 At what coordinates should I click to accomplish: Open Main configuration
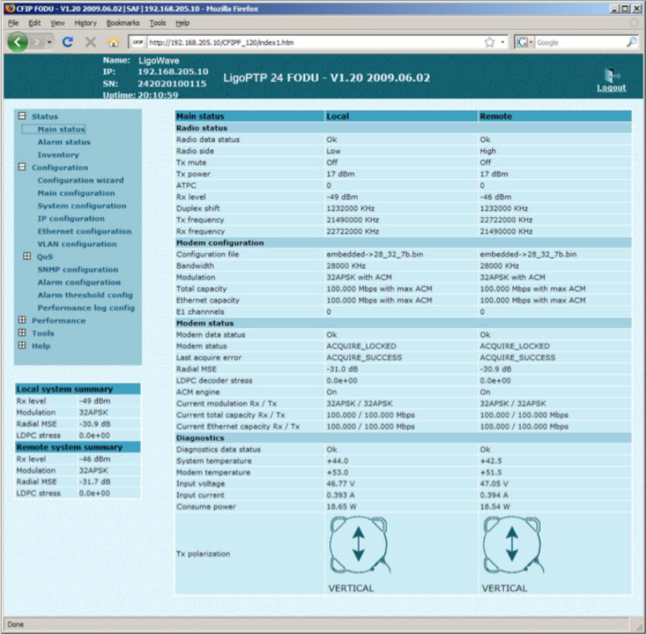tap(76, 193)
